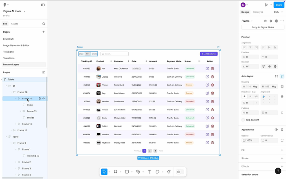Click the search icon in left panel
Screen dimensions: 286x179
click(x=44, y=24)
